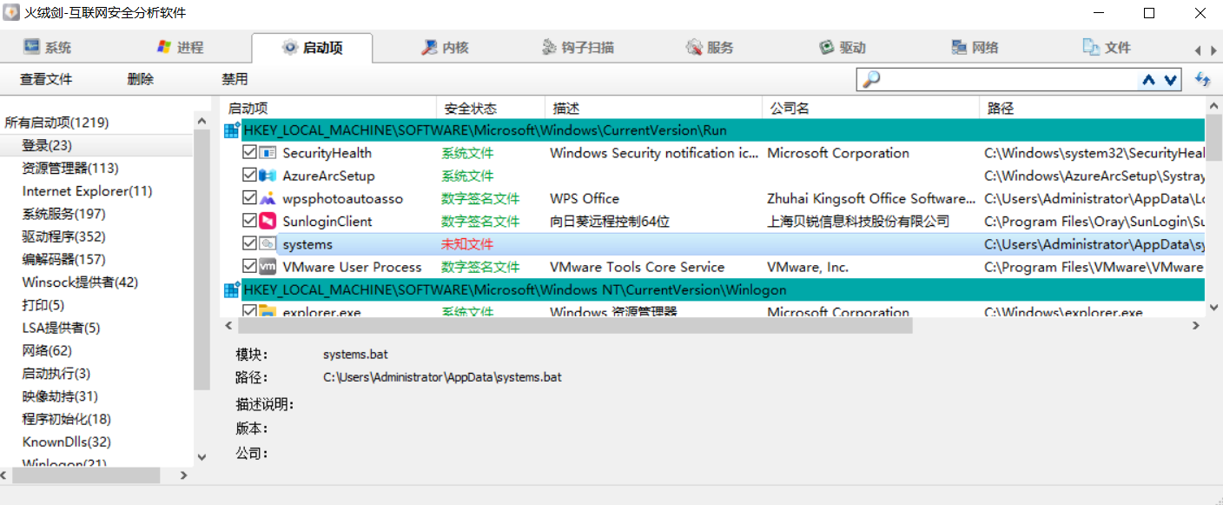Sort by 启动项 column header
The image size is (1223, 505).
click(329, 108)
